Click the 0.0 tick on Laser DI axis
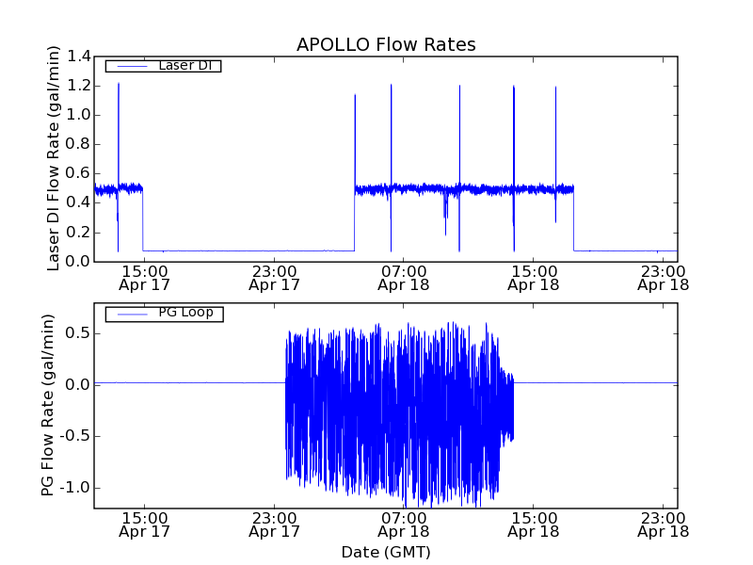The height and width of the screenshot is (565, 753). [x=78, y=262]
